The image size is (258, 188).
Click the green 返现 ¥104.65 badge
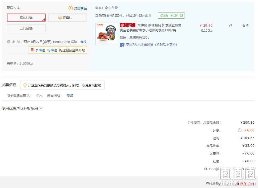tap(171, 15)
